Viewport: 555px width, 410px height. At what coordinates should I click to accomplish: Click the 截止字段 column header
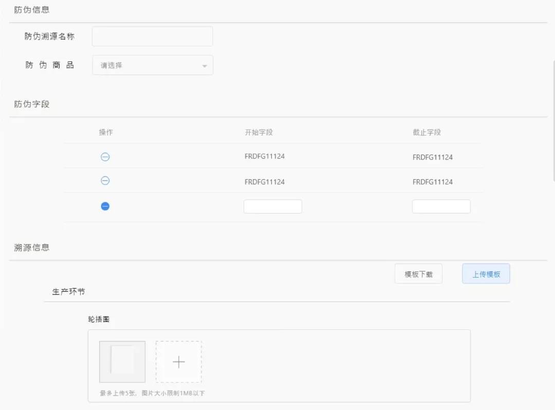pyautogui.click(x=427, y=132)
